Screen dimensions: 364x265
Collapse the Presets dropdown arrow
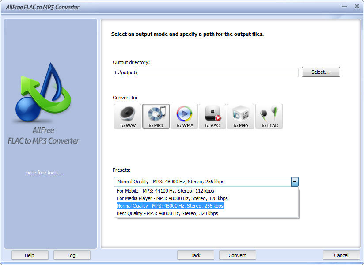click(x=295, y=182)
